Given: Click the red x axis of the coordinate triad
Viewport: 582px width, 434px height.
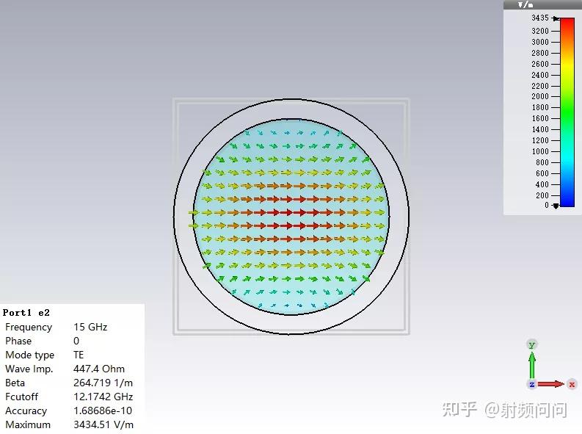Looking at the screenshot, I should pyautogui.click(x=551, y=384).
